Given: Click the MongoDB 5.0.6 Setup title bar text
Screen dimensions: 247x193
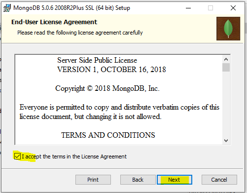Looking at the screenshot, I should (71, 8).
